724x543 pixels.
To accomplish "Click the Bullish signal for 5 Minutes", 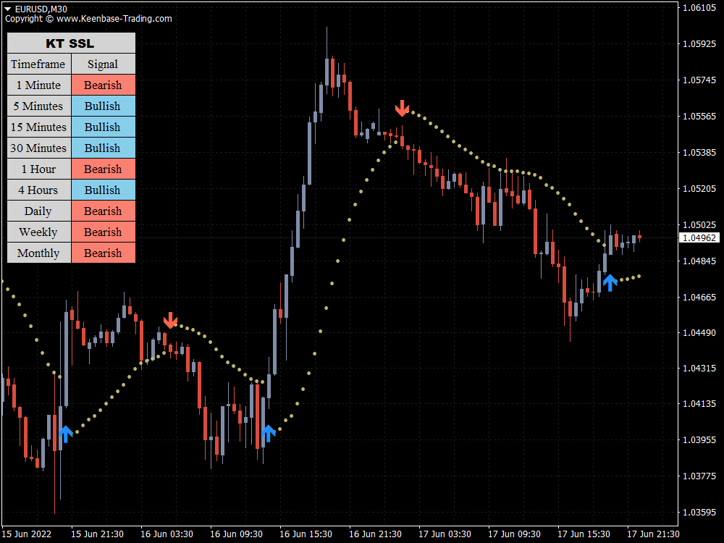I will click(104, 106).
